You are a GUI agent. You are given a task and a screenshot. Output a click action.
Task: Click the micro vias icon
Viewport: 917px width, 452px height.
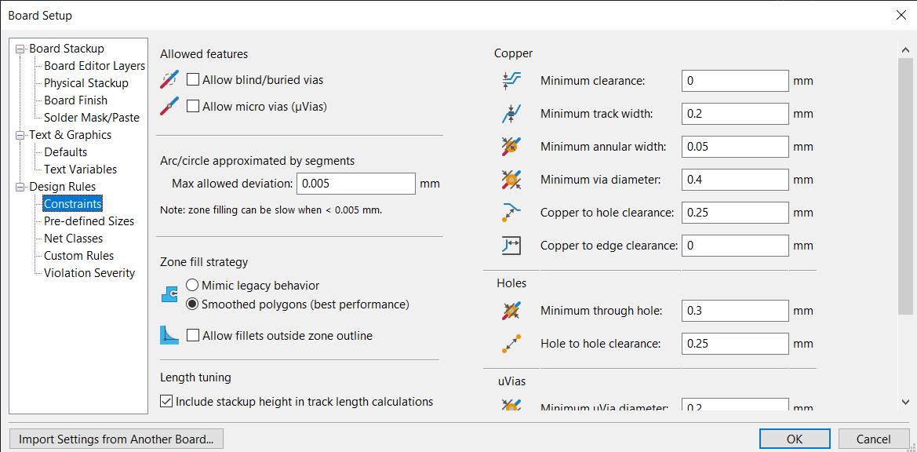pyautogui.click(x=169, y=107)
